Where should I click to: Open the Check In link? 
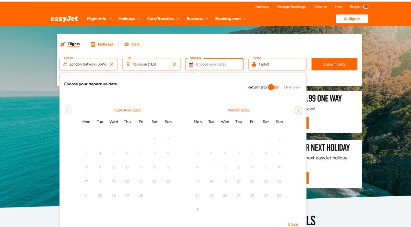(320, 6)
